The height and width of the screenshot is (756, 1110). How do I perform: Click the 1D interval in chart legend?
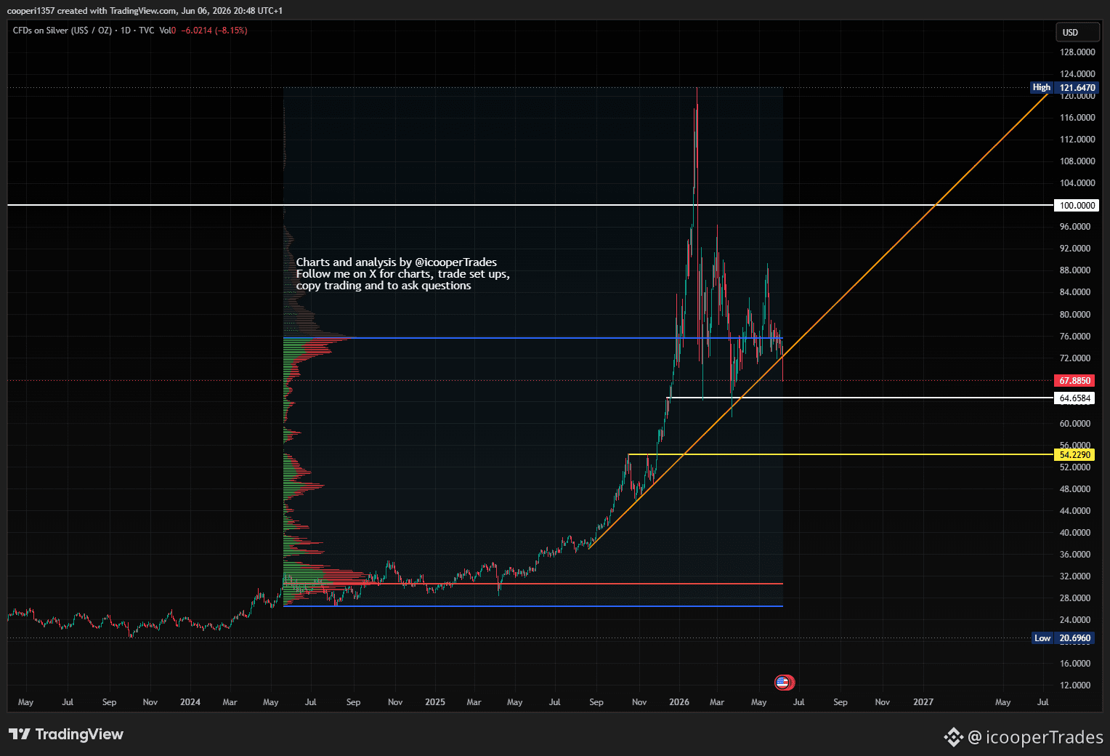point(126,31)
